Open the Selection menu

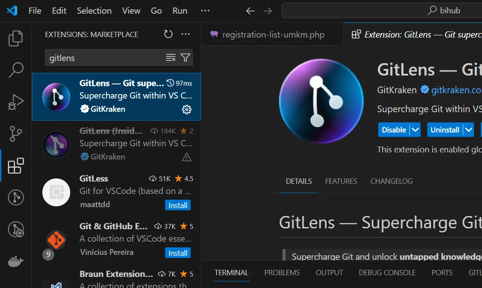(94, 11)
